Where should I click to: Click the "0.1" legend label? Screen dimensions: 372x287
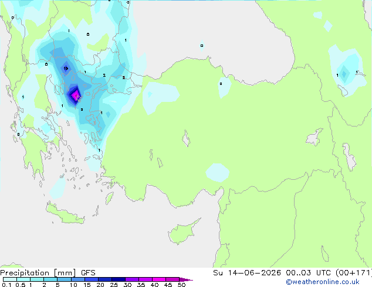coord(6,285)
